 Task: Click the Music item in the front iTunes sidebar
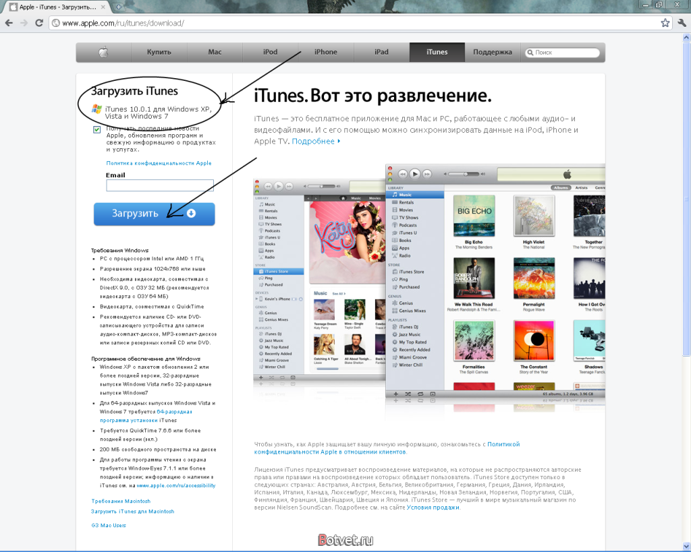click(415, 195)
